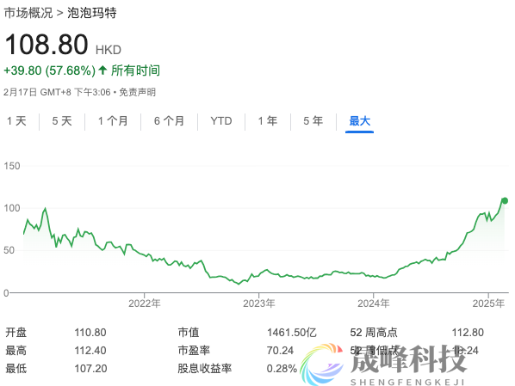
Task: Click the 2023年 axis label
Action: click(259, 303)
